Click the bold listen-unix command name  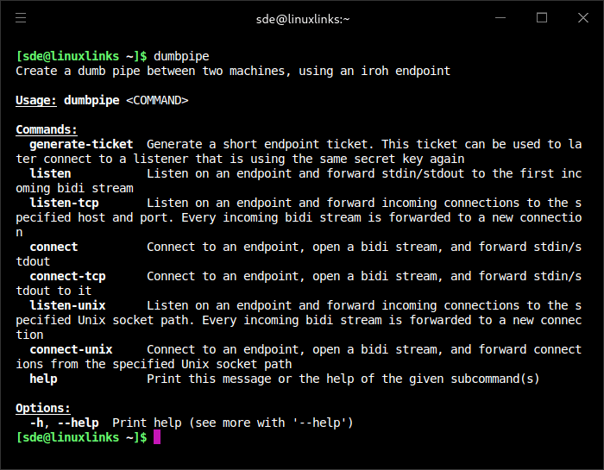click(67, 305)
